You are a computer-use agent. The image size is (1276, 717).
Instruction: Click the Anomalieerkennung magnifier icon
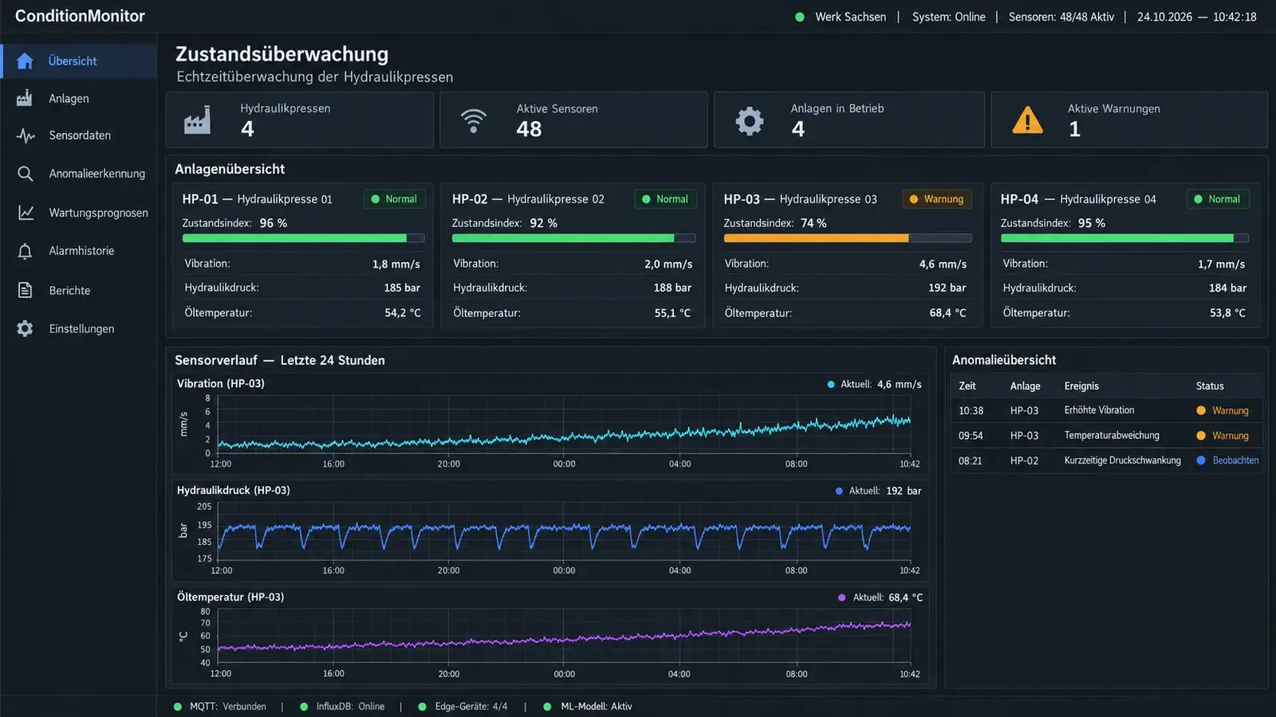(25, 174)
